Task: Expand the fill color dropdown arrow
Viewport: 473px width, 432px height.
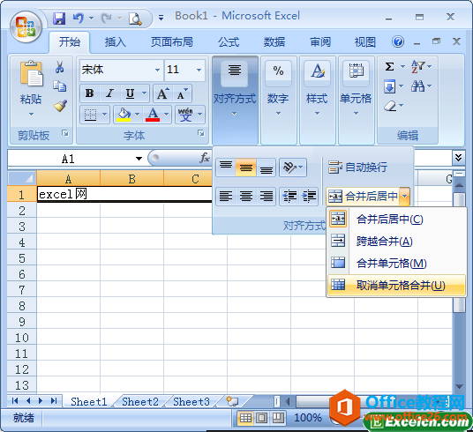Action: [138, 115]
